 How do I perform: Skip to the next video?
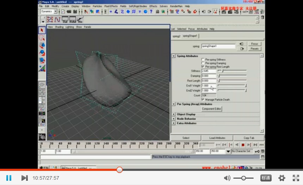(25, 178)
